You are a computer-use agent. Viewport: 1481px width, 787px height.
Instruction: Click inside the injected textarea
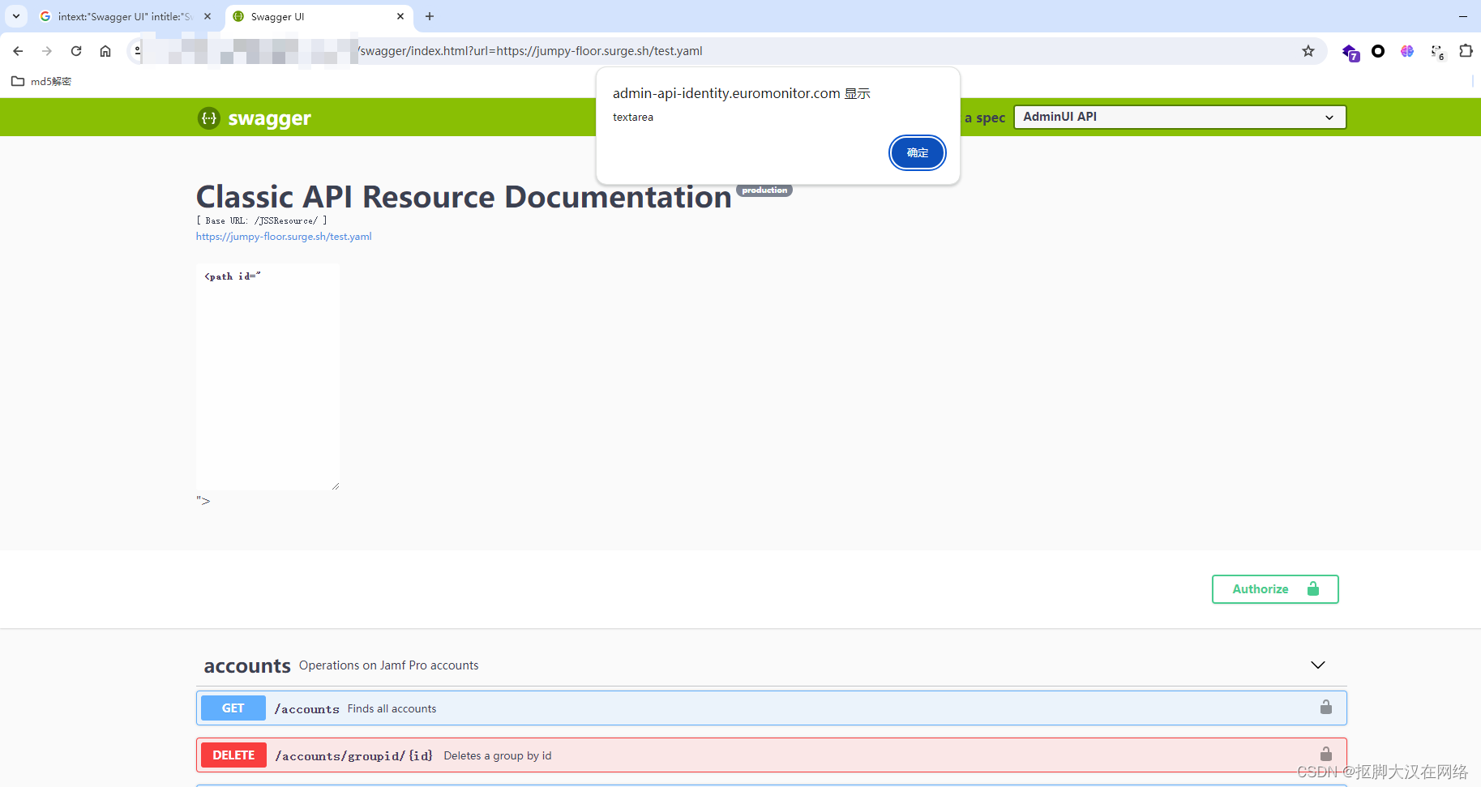click(268, 377)
